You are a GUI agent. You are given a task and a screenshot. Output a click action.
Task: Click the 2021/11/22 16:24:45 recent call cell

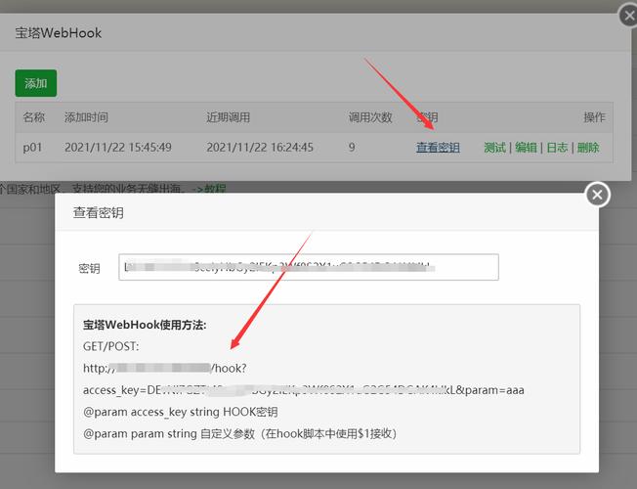(x=260, y=148)
